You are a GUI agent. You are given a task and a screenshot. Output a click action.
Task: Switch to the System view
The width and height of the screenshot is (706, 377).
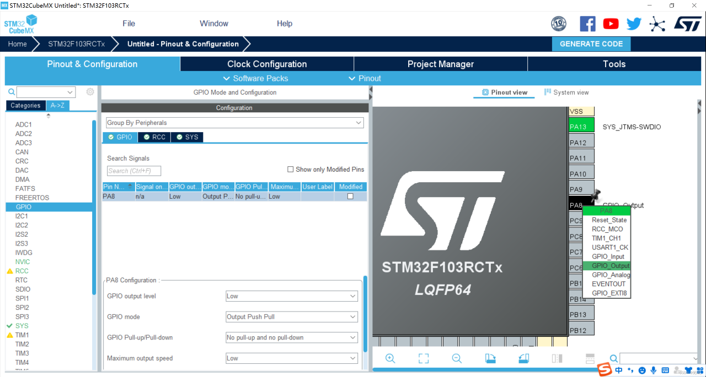pyautogui.click(x=566, y=92)
